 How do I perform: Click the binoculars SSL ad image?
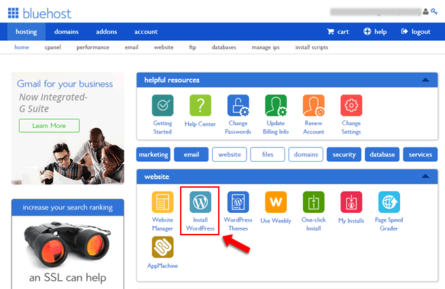click(x=67, y=245)
